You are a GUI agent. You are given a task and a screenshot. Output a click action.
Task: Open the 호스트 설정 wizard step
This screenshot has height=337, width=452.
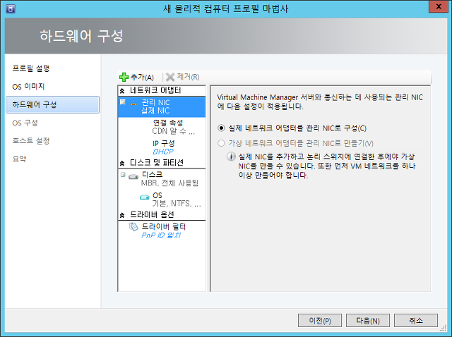31,141
